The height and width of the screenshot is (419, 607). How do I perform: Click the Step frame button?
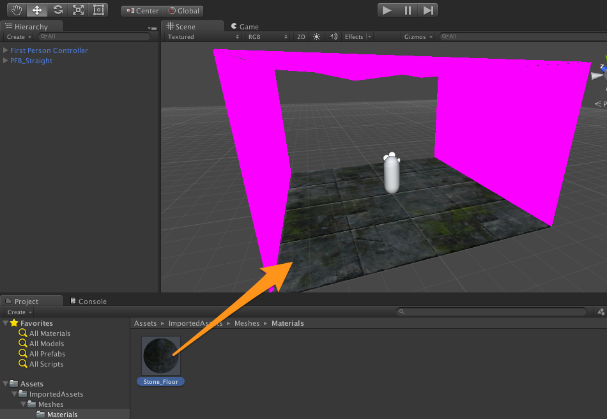point(427,10)
